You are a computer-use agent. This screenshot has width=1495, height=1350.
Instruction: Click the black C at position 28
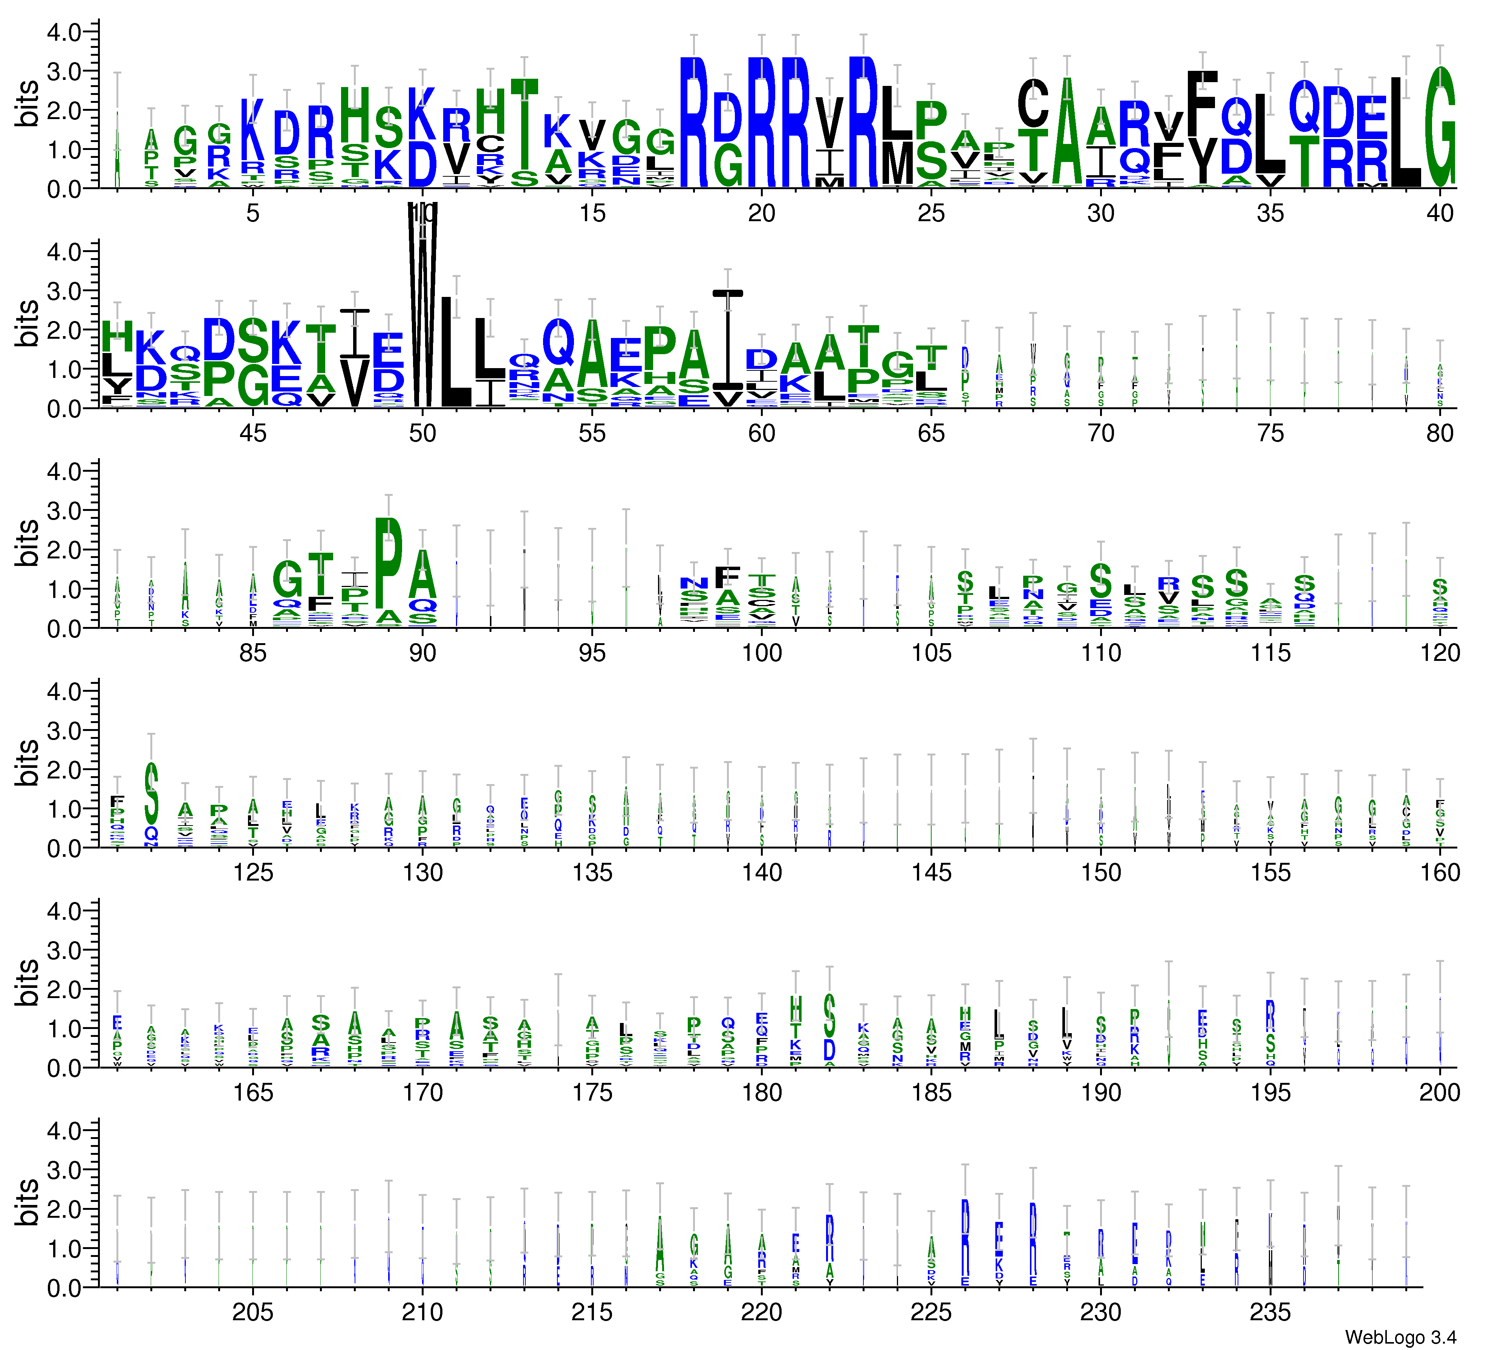pos(1033,104)
